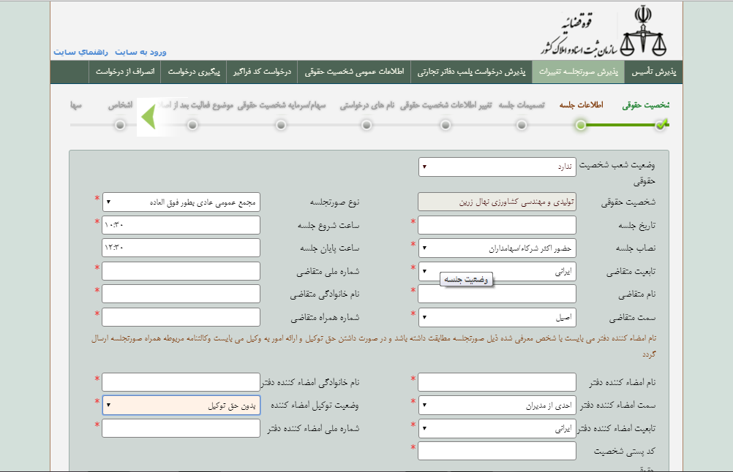Open the سمت امضاء کننده دفتر dropdown

497,406
